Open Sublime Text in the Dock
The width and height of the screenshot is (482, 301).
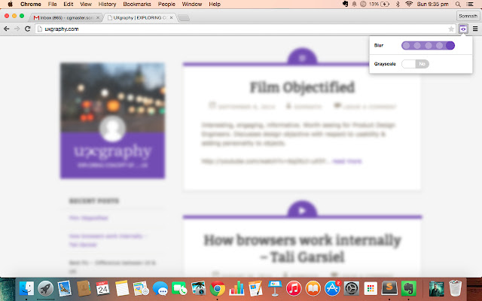pyautogui.click(x=389, y=288)
